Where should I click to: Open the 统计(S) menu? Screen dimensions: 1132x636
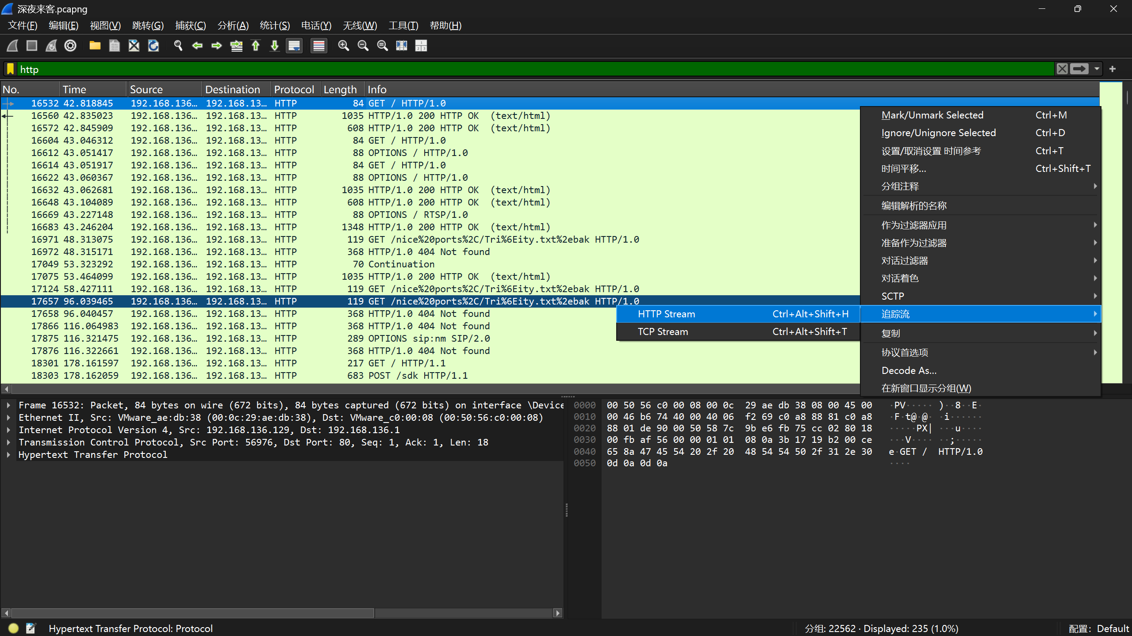[274, 25]
